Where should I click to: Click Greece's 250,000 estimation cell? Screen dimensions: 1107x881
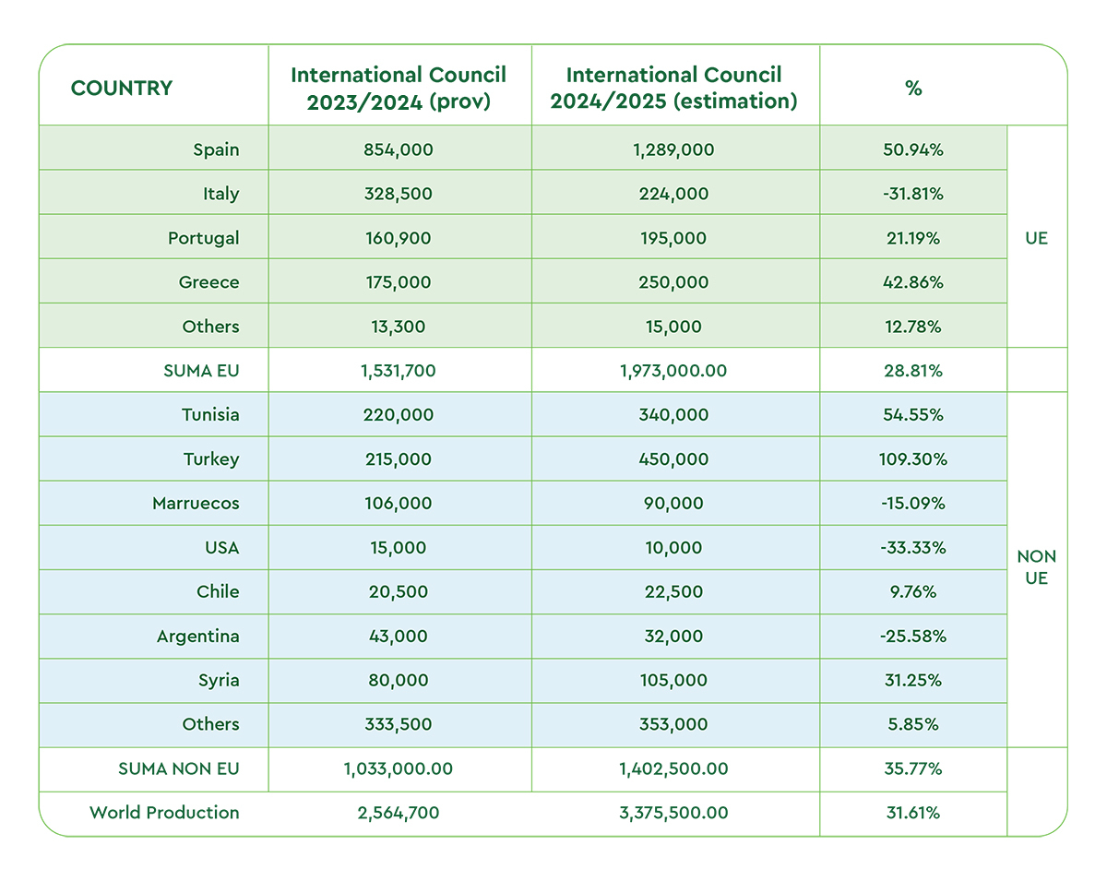[x=674, y=282]
